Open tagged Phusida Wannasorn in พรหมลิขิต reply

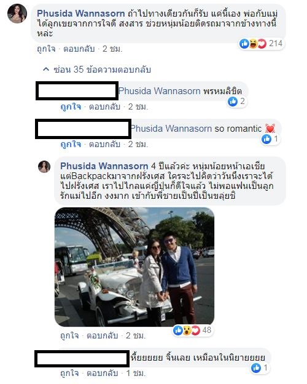pos(160,91)
